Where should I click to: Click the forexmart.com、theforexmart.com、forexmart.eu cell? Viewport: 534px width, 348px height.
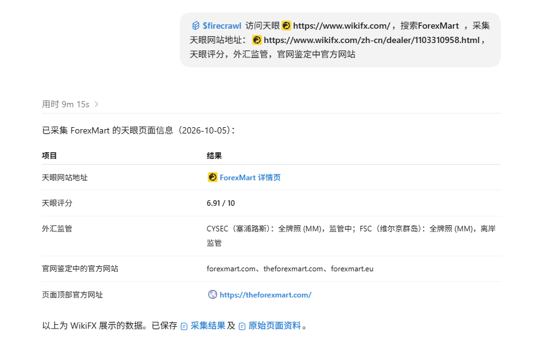(x=290, y=269)
